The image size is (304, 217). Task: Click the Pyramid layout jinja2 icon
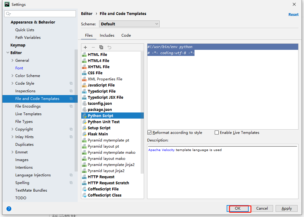(x=84, y=171)
